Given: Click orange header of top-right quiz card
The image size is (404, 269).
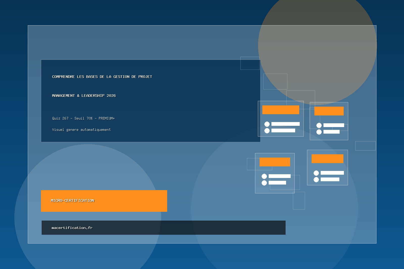Looking at the screenshot, I should [329, 111].
